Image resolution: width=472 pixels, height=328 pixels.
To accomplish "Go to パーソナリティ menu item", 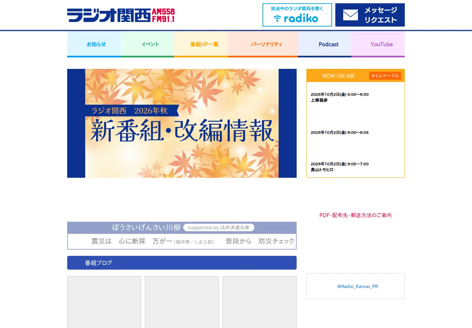I will (263, 44).
